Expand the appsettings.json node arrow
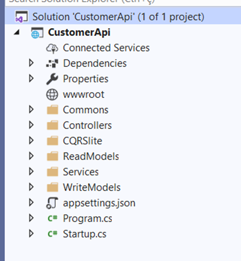The width and height of the screenshot is (241, 261). click(31, 203)
